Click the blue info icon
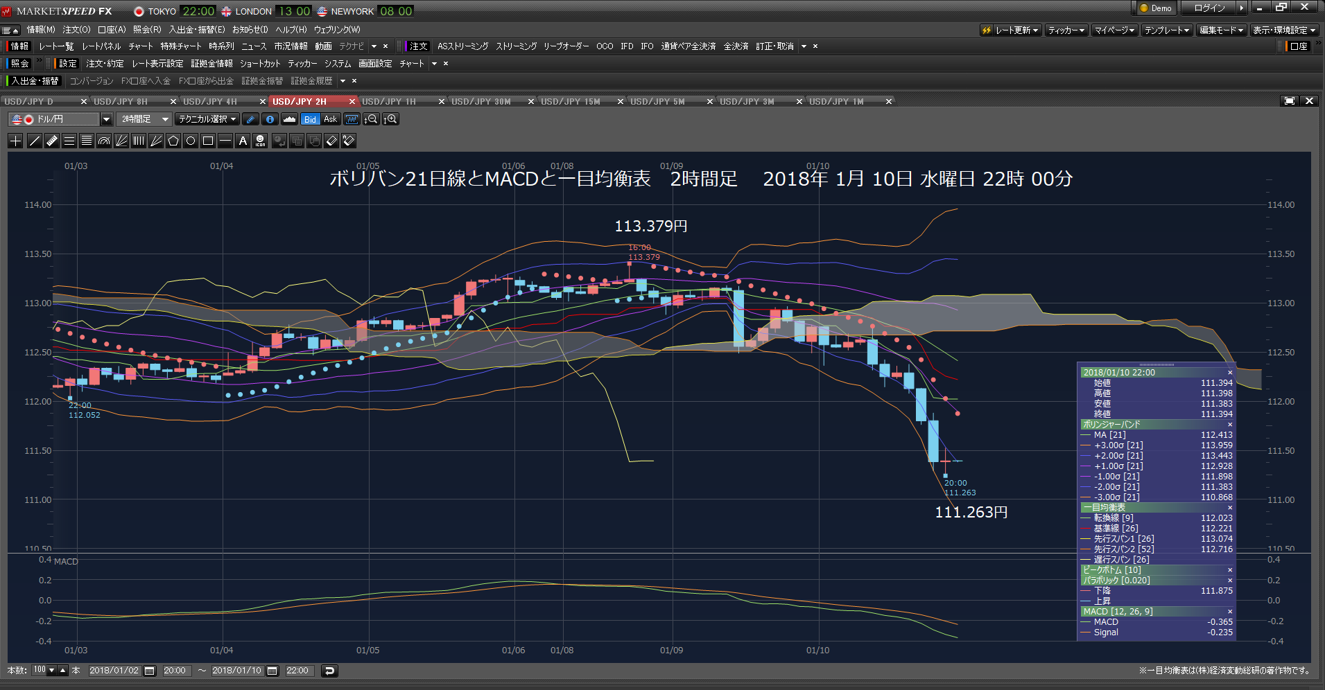 (270, 119)
